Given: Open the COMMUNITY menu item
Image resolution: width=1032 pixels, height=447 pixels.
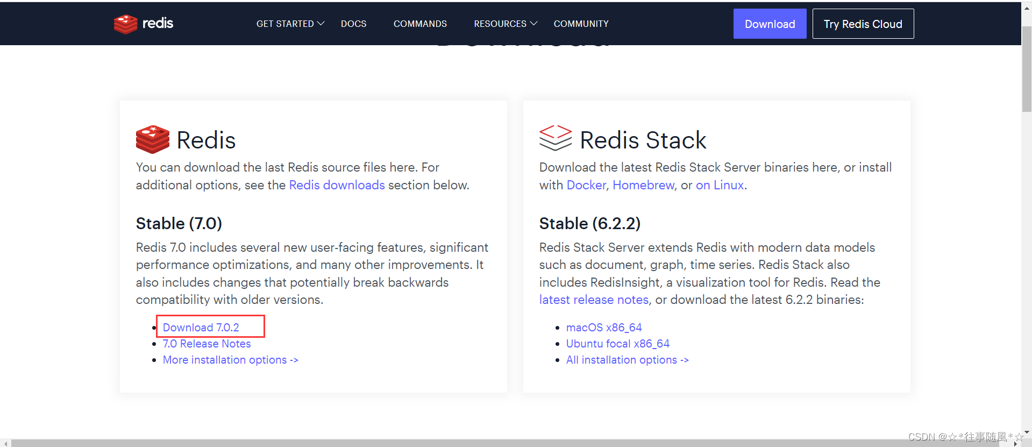Looking at the screenshot, I should coord(581,24).
